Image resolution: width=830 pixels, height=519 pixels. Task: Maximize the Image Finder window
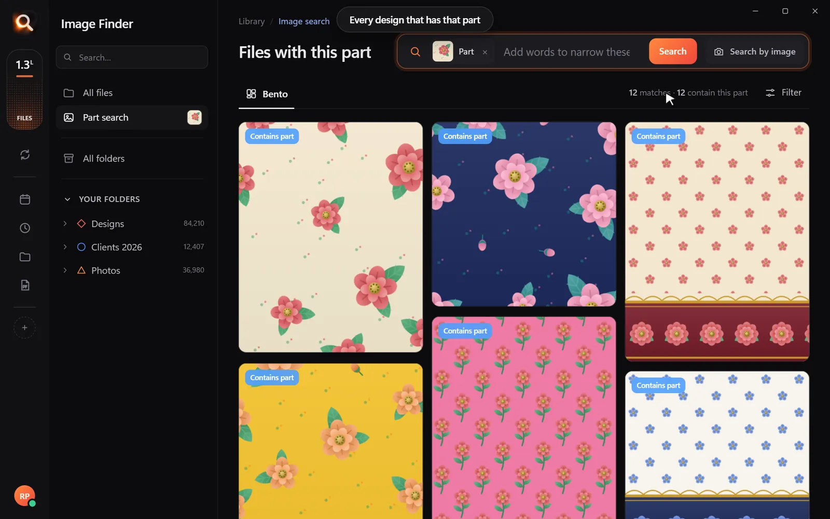click(785, 11)
